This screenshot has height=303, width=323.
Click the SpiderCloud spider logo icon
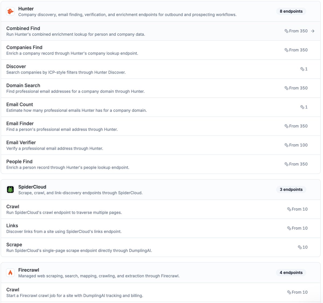(x=10, y=190)
